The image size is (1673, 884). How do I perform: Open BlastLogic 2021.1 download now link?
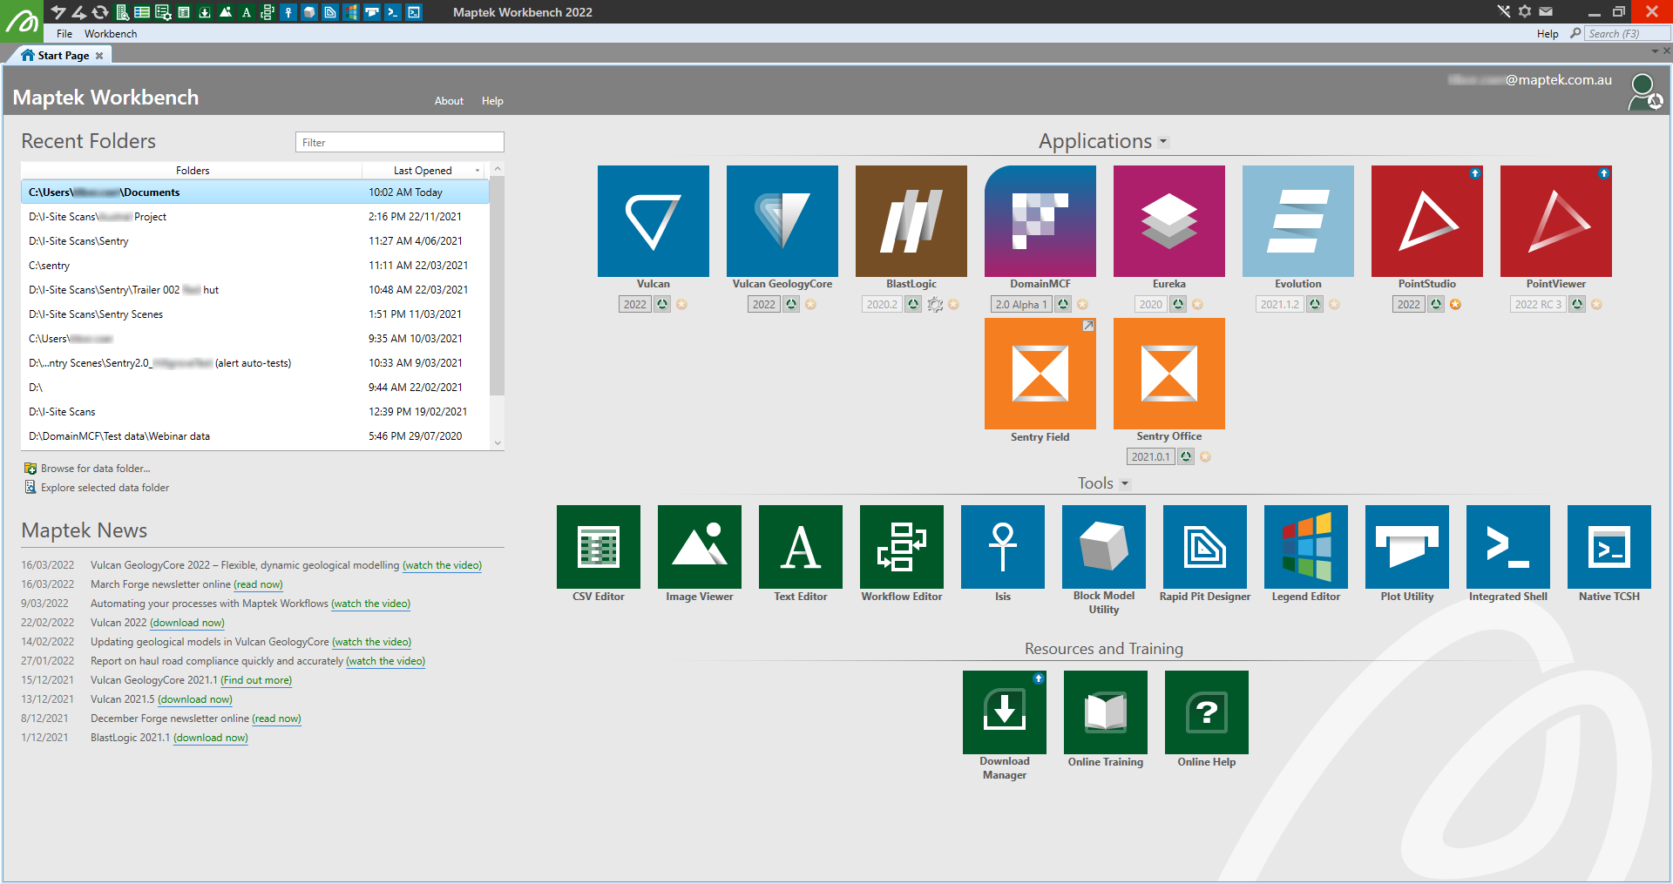click(211, 738)
